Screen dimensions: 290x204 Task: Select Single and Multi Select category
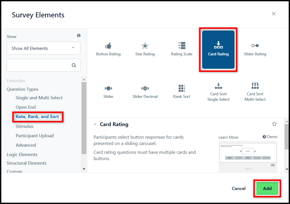coord(39,98)
